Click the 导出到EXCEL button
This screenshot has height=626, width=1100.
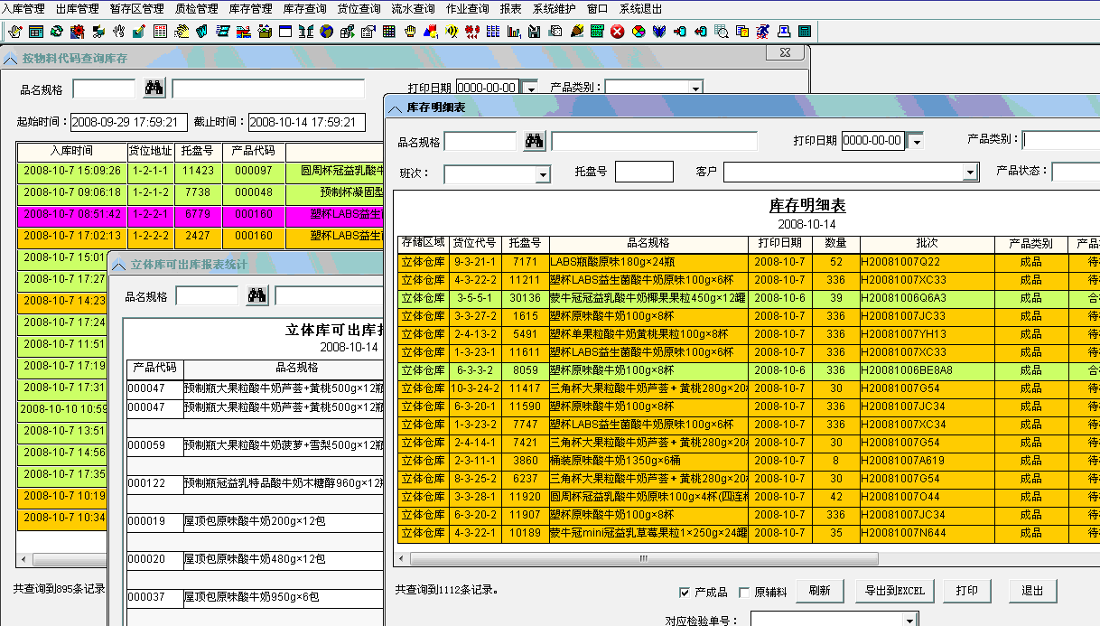(894, 592)
